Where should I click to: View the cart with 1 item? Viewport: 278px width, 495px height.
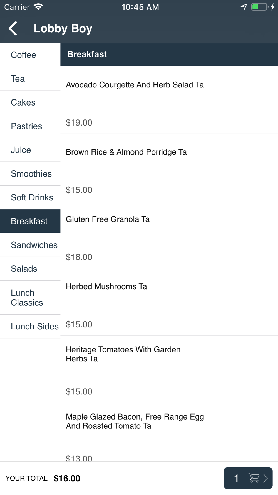pyautogui.click(x=248, y=478)
